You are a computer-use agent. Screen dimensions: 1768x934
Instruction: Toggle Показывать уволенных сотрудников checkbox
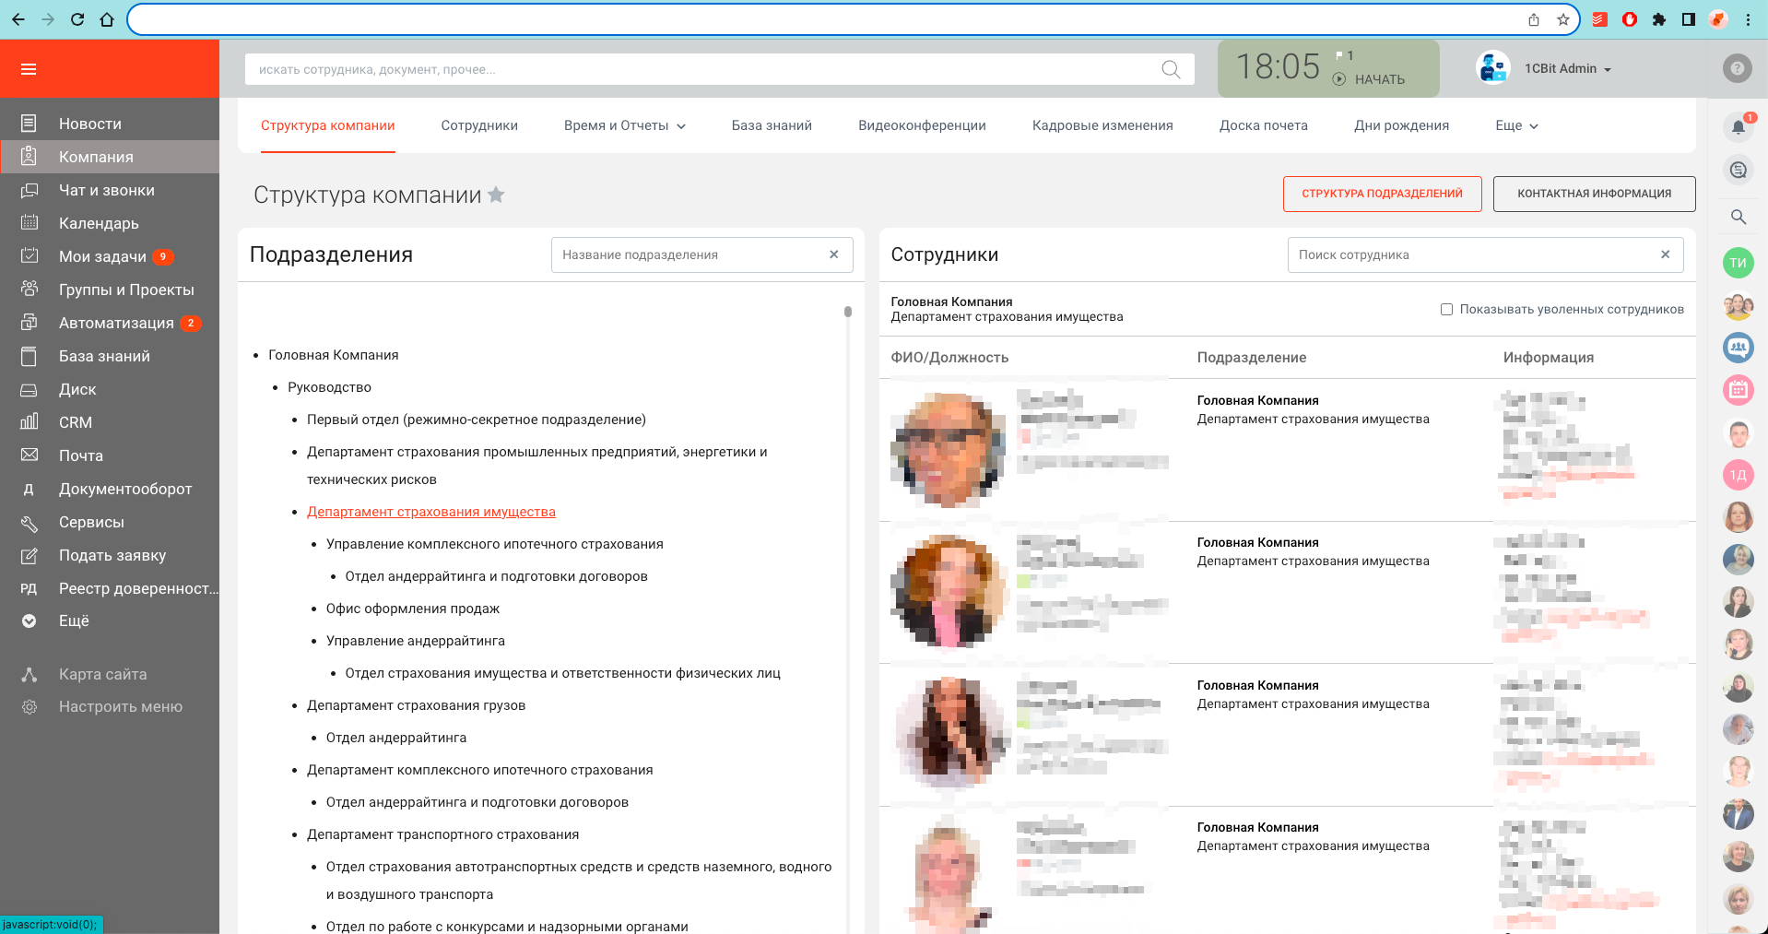click(1446, 310)
